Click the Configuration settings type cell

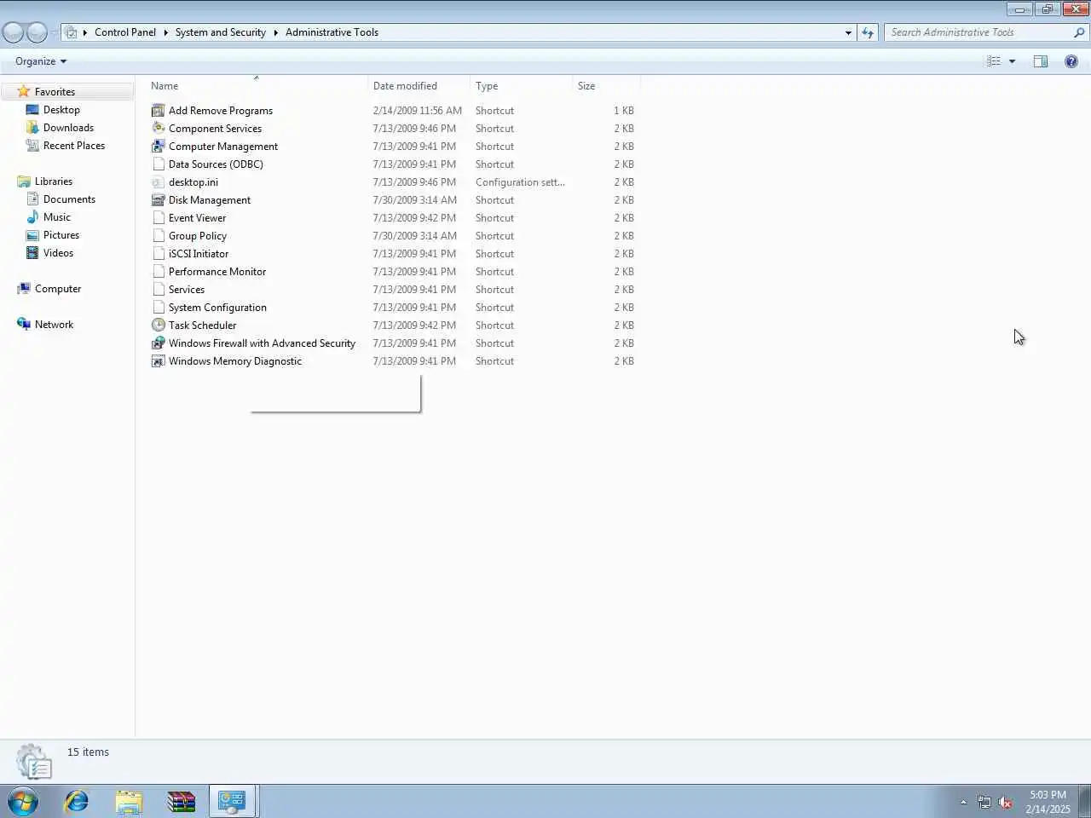pyautogui.click(x=520, y=182)
